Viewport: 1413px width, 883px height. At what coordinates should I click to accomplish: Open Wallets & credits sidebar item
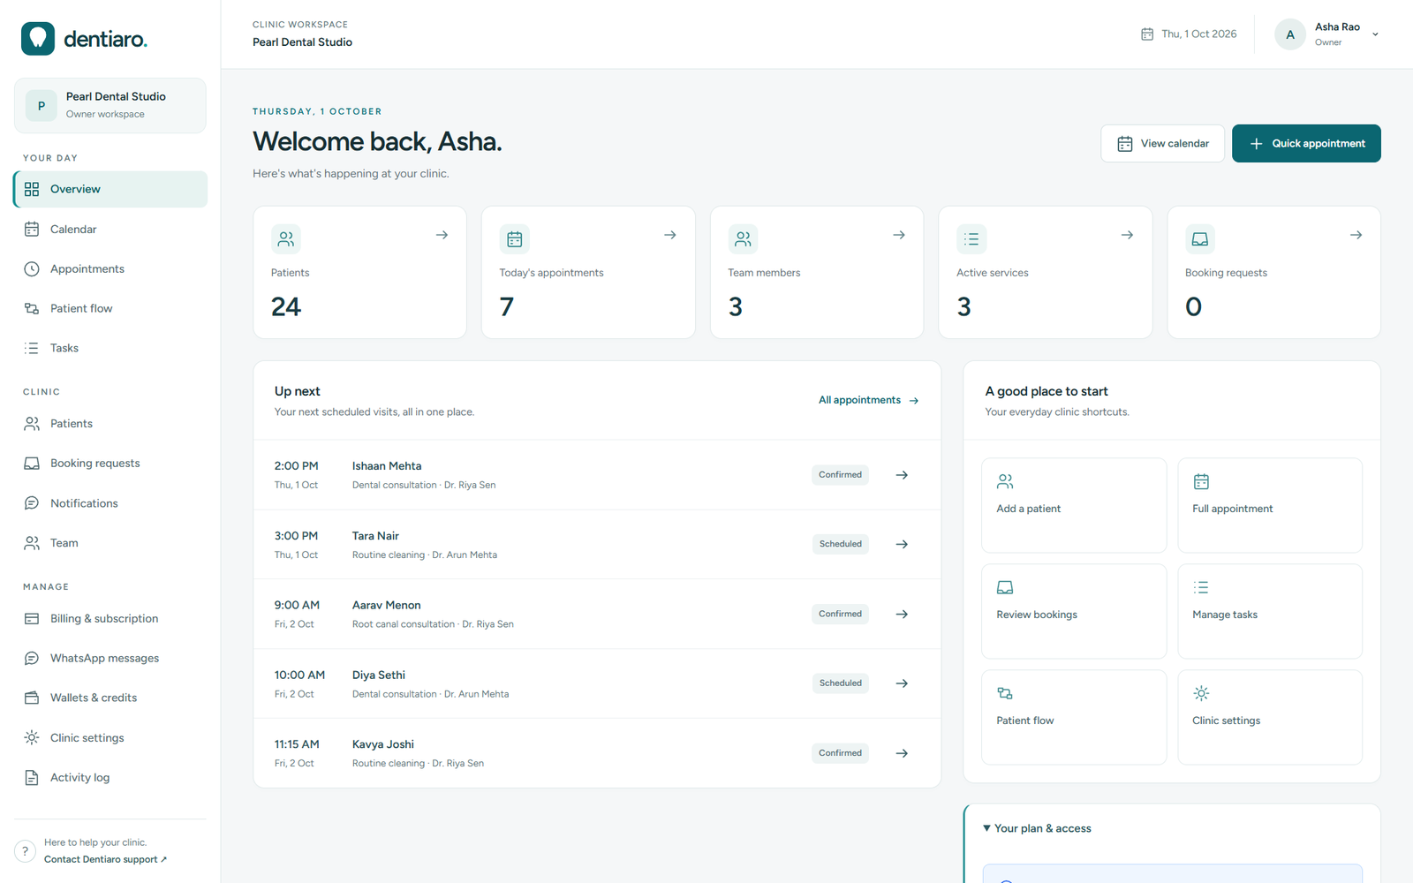point(110,698)
